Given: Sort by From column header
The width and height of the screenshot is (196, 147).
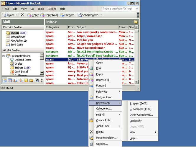Looking at the screenshot, I should point(72,27).
